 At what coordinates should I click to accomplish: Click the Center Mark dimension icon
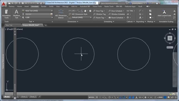pyautogui.click(x=90, y=11)
